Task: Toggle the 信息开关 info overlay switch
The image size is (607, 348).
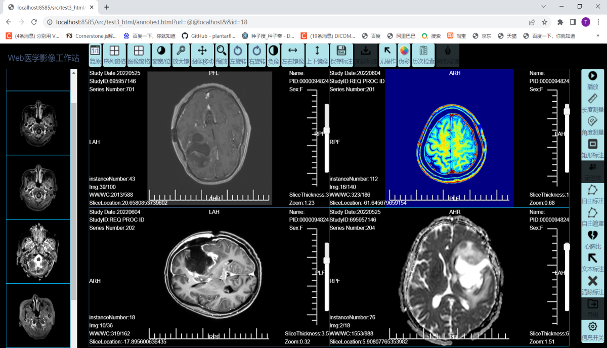Action: [x=593, y=332]
